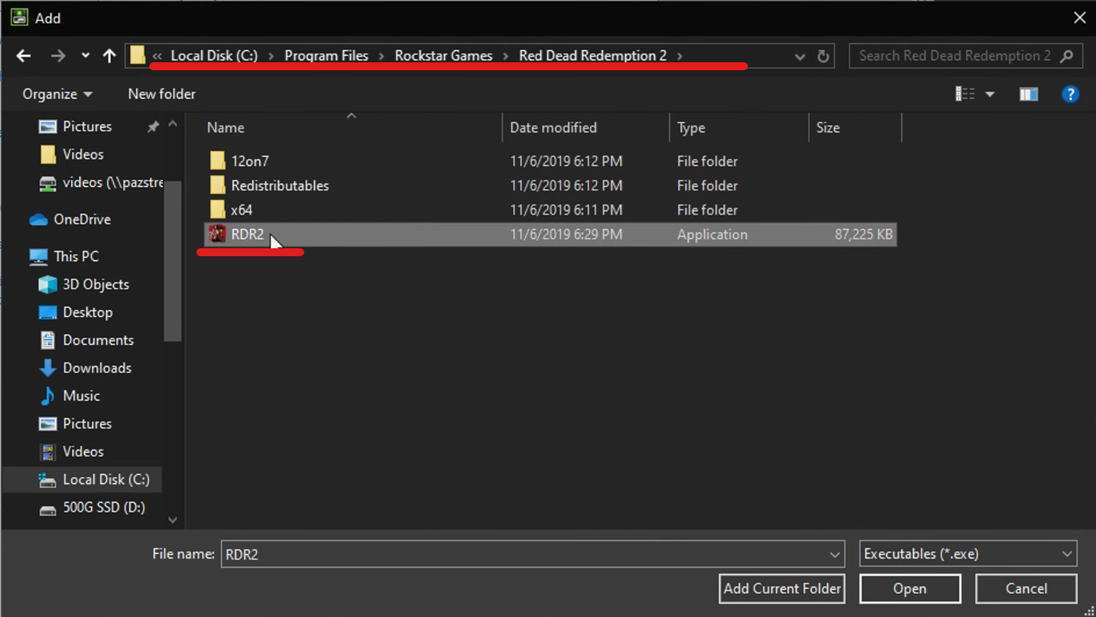Open 3D Objects folder
The image size is (1096, 617).
tap(95, 284)
